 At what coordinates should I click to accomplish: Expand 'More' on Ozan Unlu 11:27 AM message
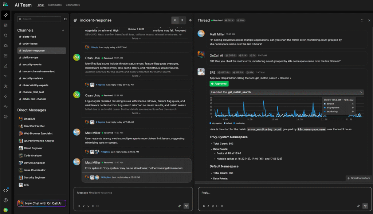coord(136,76)
